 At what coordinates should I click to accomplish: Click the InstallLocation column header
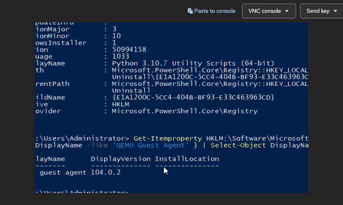point(187,159)
